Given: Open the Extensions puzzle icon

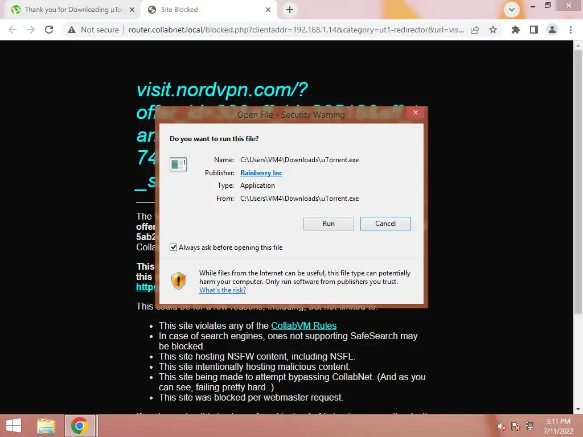Looking at the screenshot, I should (516, 30).
